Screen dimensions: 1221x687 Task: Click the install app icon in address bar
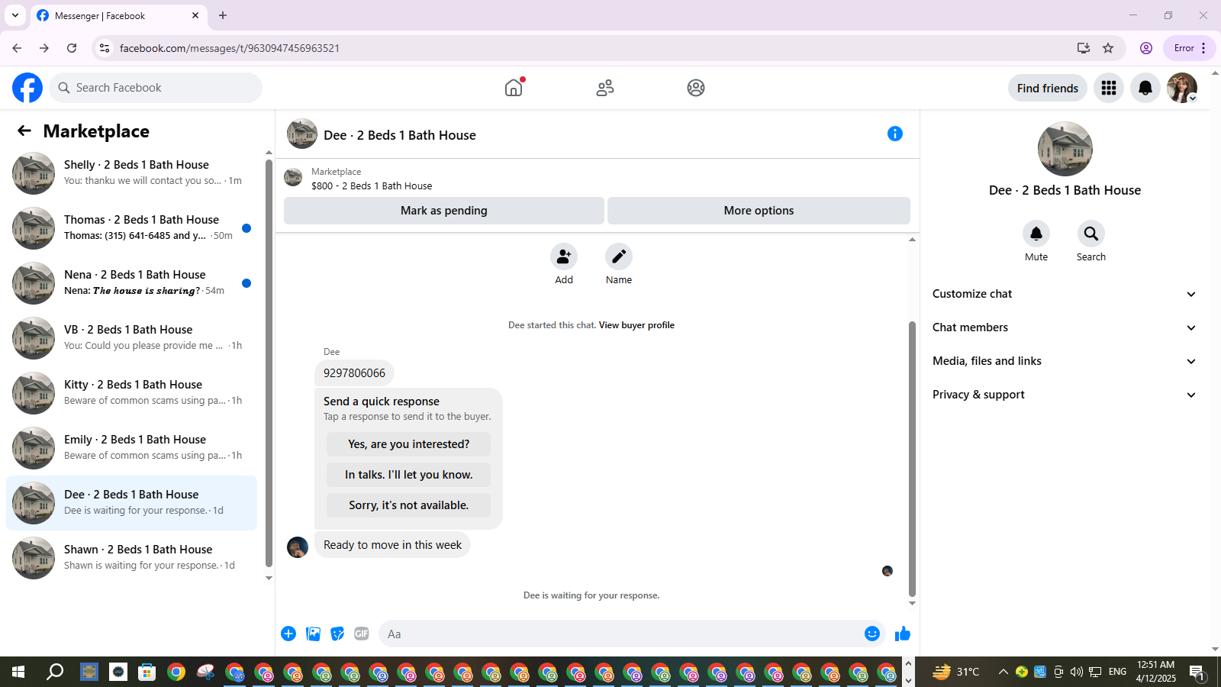[x=1084, y=48]
